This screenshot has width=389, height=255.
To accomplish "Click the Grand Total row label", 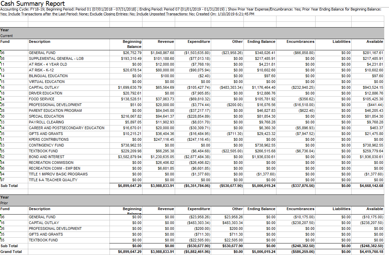I will coord(11,252).
